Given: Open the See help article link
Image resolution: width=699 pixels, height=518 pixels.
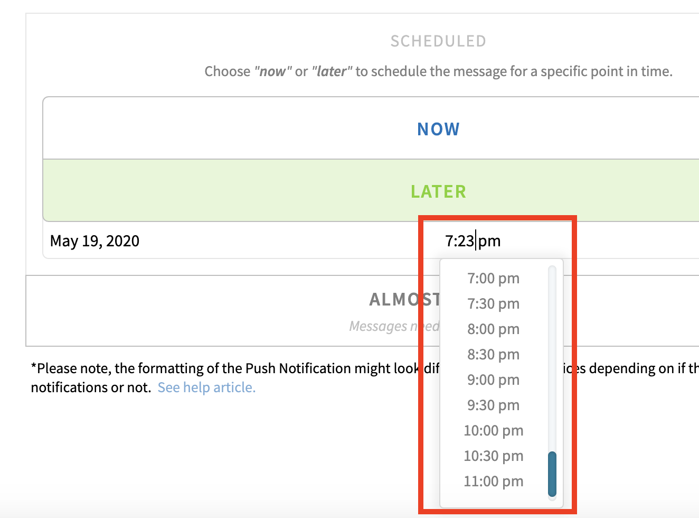Looking at the screenshot, I should [206, 387].
